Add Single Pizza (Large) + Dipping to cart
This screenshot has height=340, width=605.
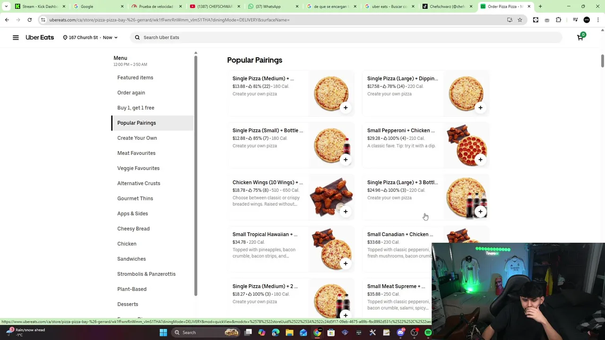pyautogui.click(x=480, y=108)
